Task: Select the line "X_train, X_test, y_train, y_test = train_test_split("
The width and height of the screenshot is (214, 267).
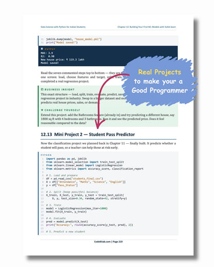Action: [85, 195]
